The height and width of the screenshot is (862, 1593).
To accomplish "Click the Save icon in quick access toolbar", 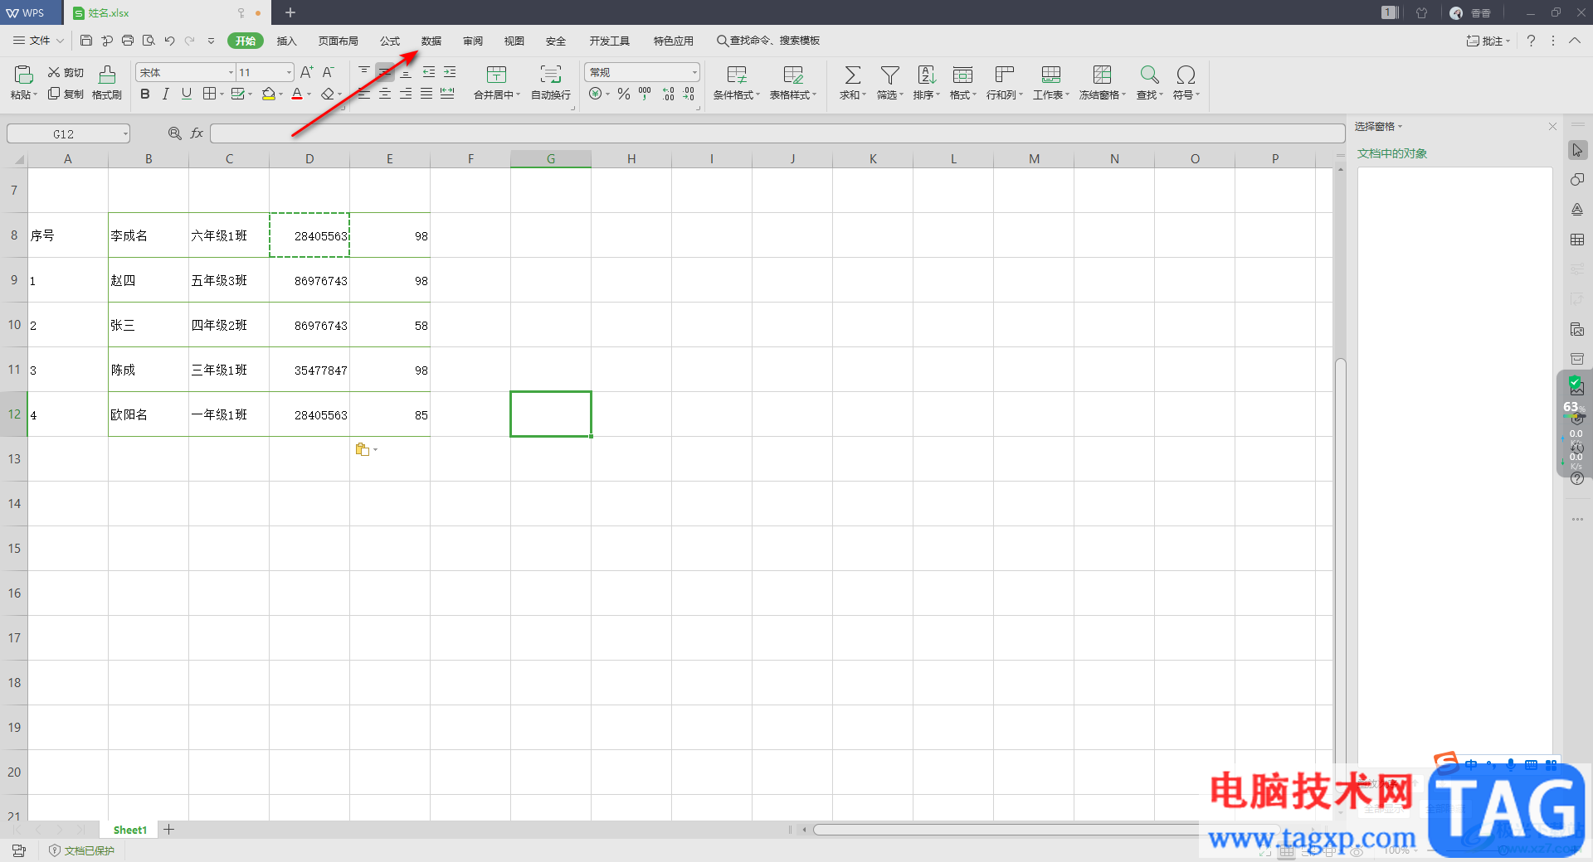I will 86,41.
